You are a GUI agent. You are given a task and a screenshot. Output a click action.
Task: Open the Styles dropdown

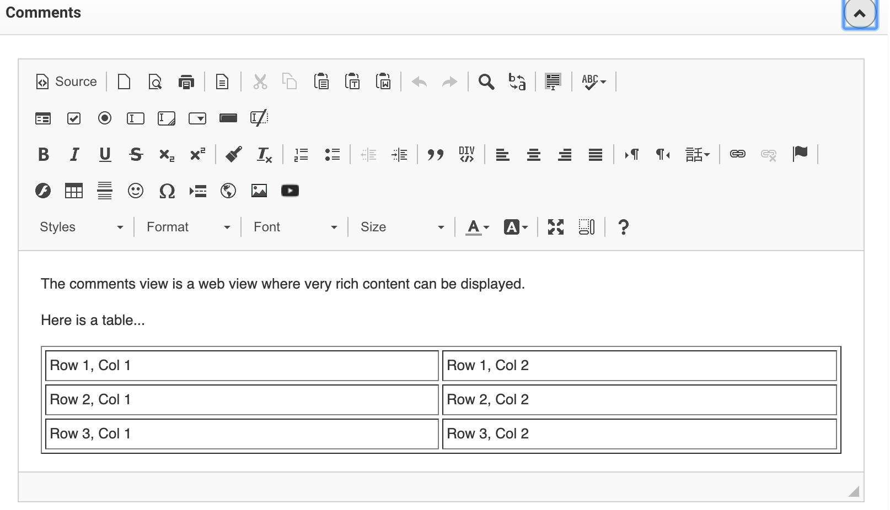coord(81,227)
